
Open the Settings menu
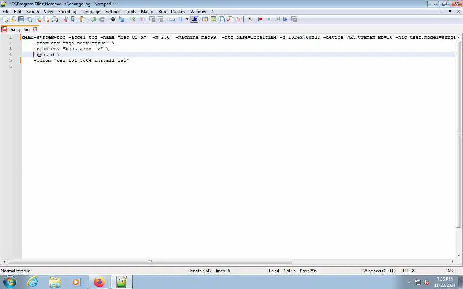[x=113, y=12]
